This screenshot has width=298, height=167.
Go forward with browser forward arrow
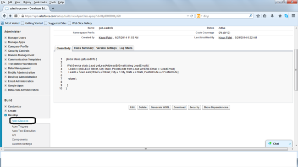(10, 16)
